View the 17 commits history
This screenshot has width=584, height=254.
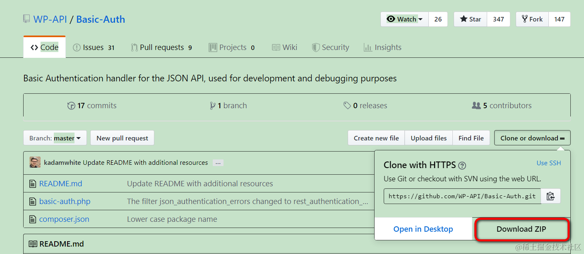[x=92, y=106]
